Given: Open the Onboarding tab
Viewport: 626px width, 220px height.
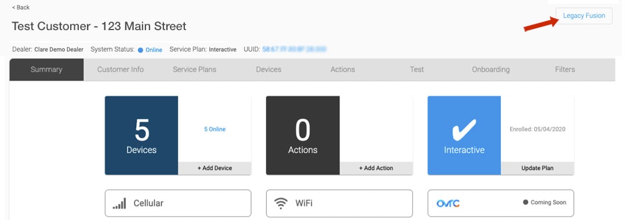Looking at the screenshot, I should point(491,69).
